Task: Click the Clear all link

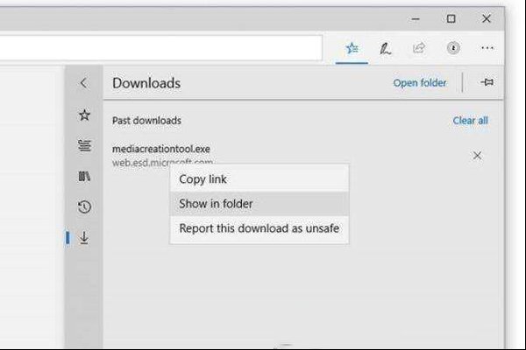Action: click(x=470, y=121)
